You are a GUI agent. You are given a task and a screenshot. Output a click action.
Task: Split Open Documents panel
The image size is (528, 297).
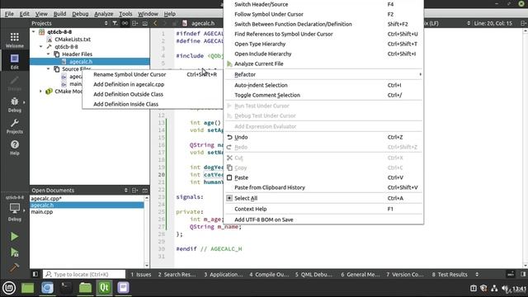click(x=135, y=191)
